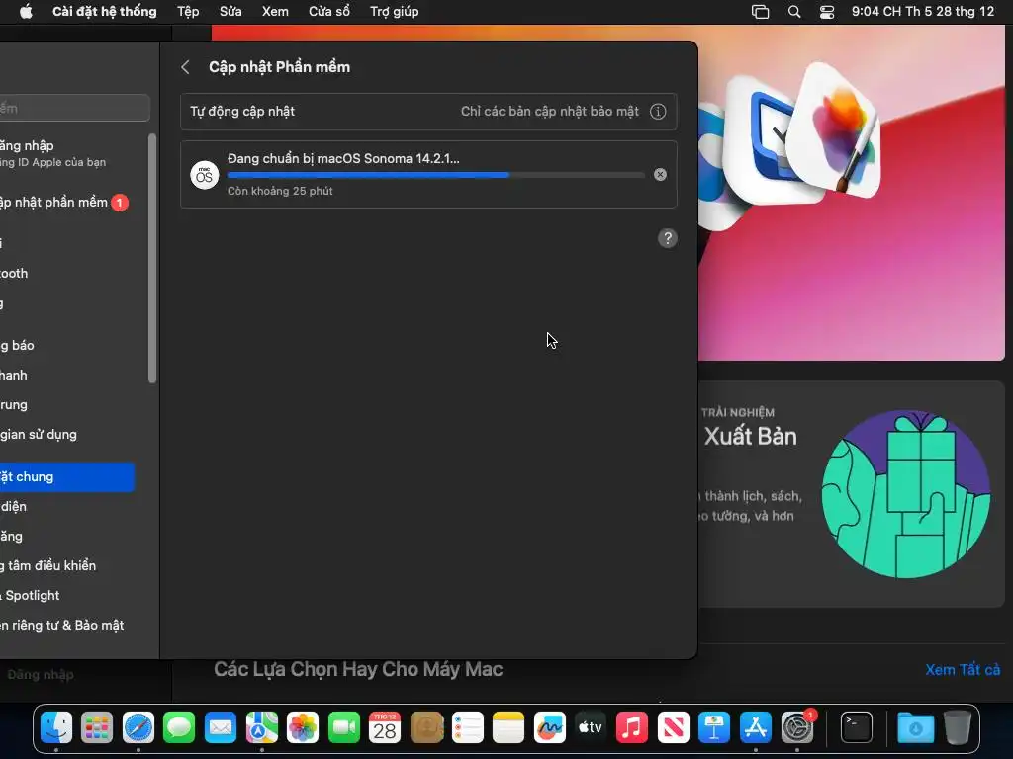This screenshot has width=1013, height=759.
Task: Open the Cửa sổ menu
Action: (x=329, y=12)
